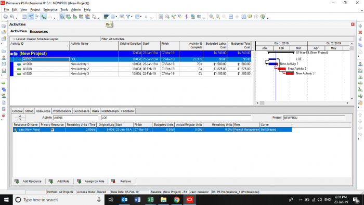Open Projects icon in left sidebar
This screenshot has width=364, height=205.
[4, 52]
